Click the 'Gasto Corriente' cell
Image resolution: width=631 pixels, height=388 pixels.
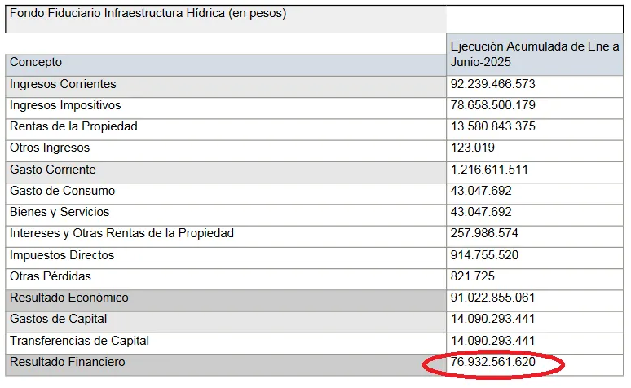tap(53, 170)
